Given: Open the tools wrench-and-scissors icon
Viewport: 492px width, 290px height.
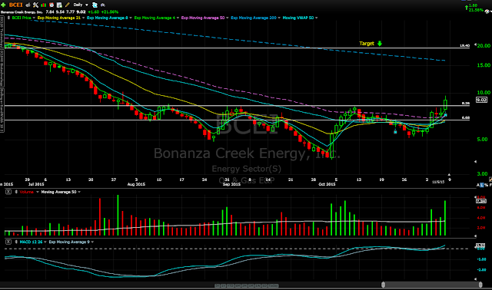Looking at the screenshot, I should (35, 5).
